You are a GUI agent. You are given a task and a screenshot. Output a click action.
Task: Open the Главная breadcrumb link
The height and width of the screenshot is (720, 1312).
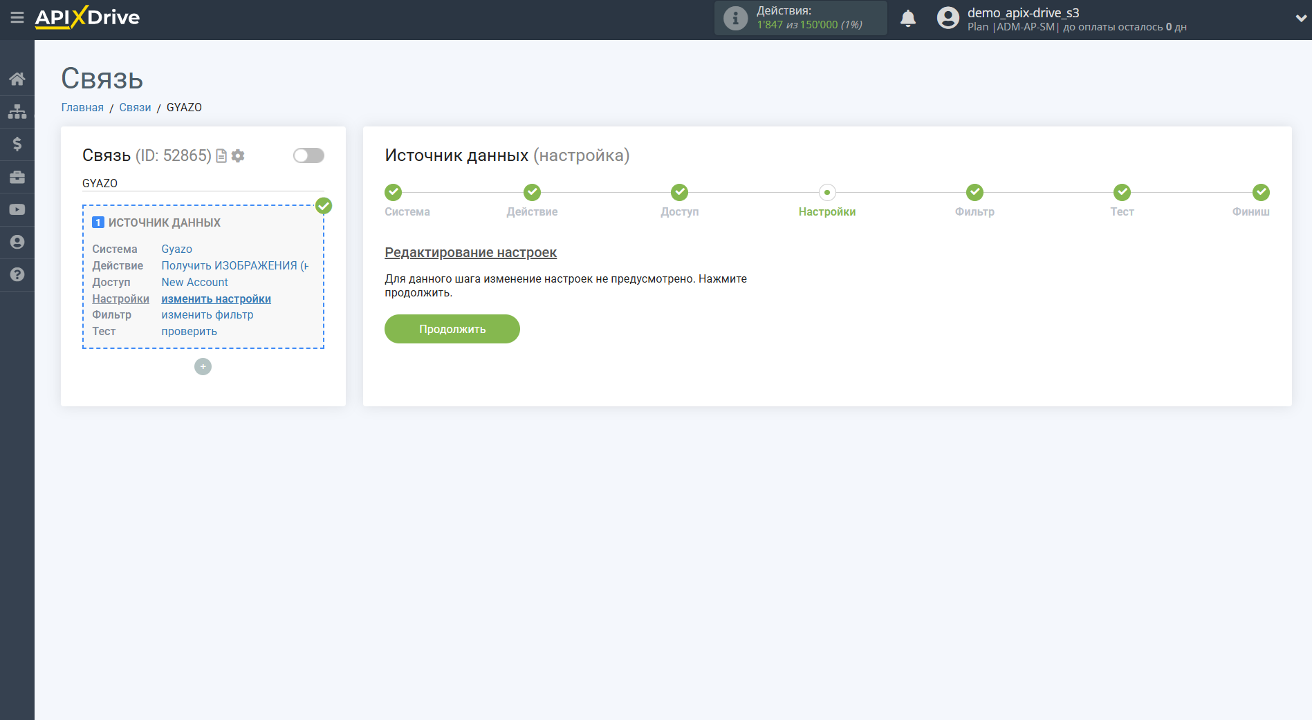(x=82, y=107)
